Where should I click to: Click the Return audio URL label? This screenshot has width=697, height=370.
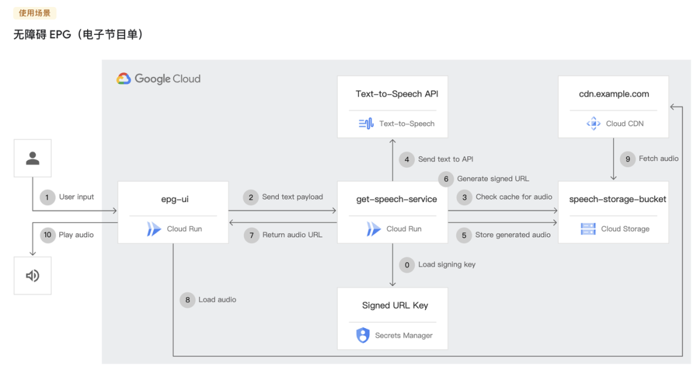[x=292, y=235]
